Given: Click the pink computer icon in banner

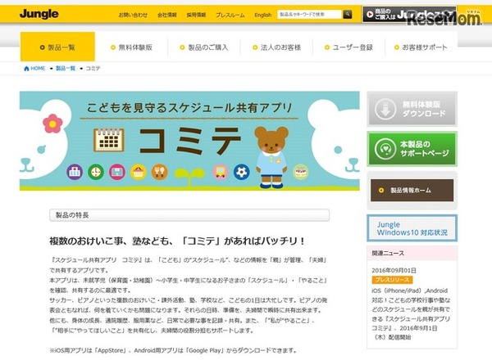Looking at the screenshot, I should pyautogui.click(x=117, y=172).
